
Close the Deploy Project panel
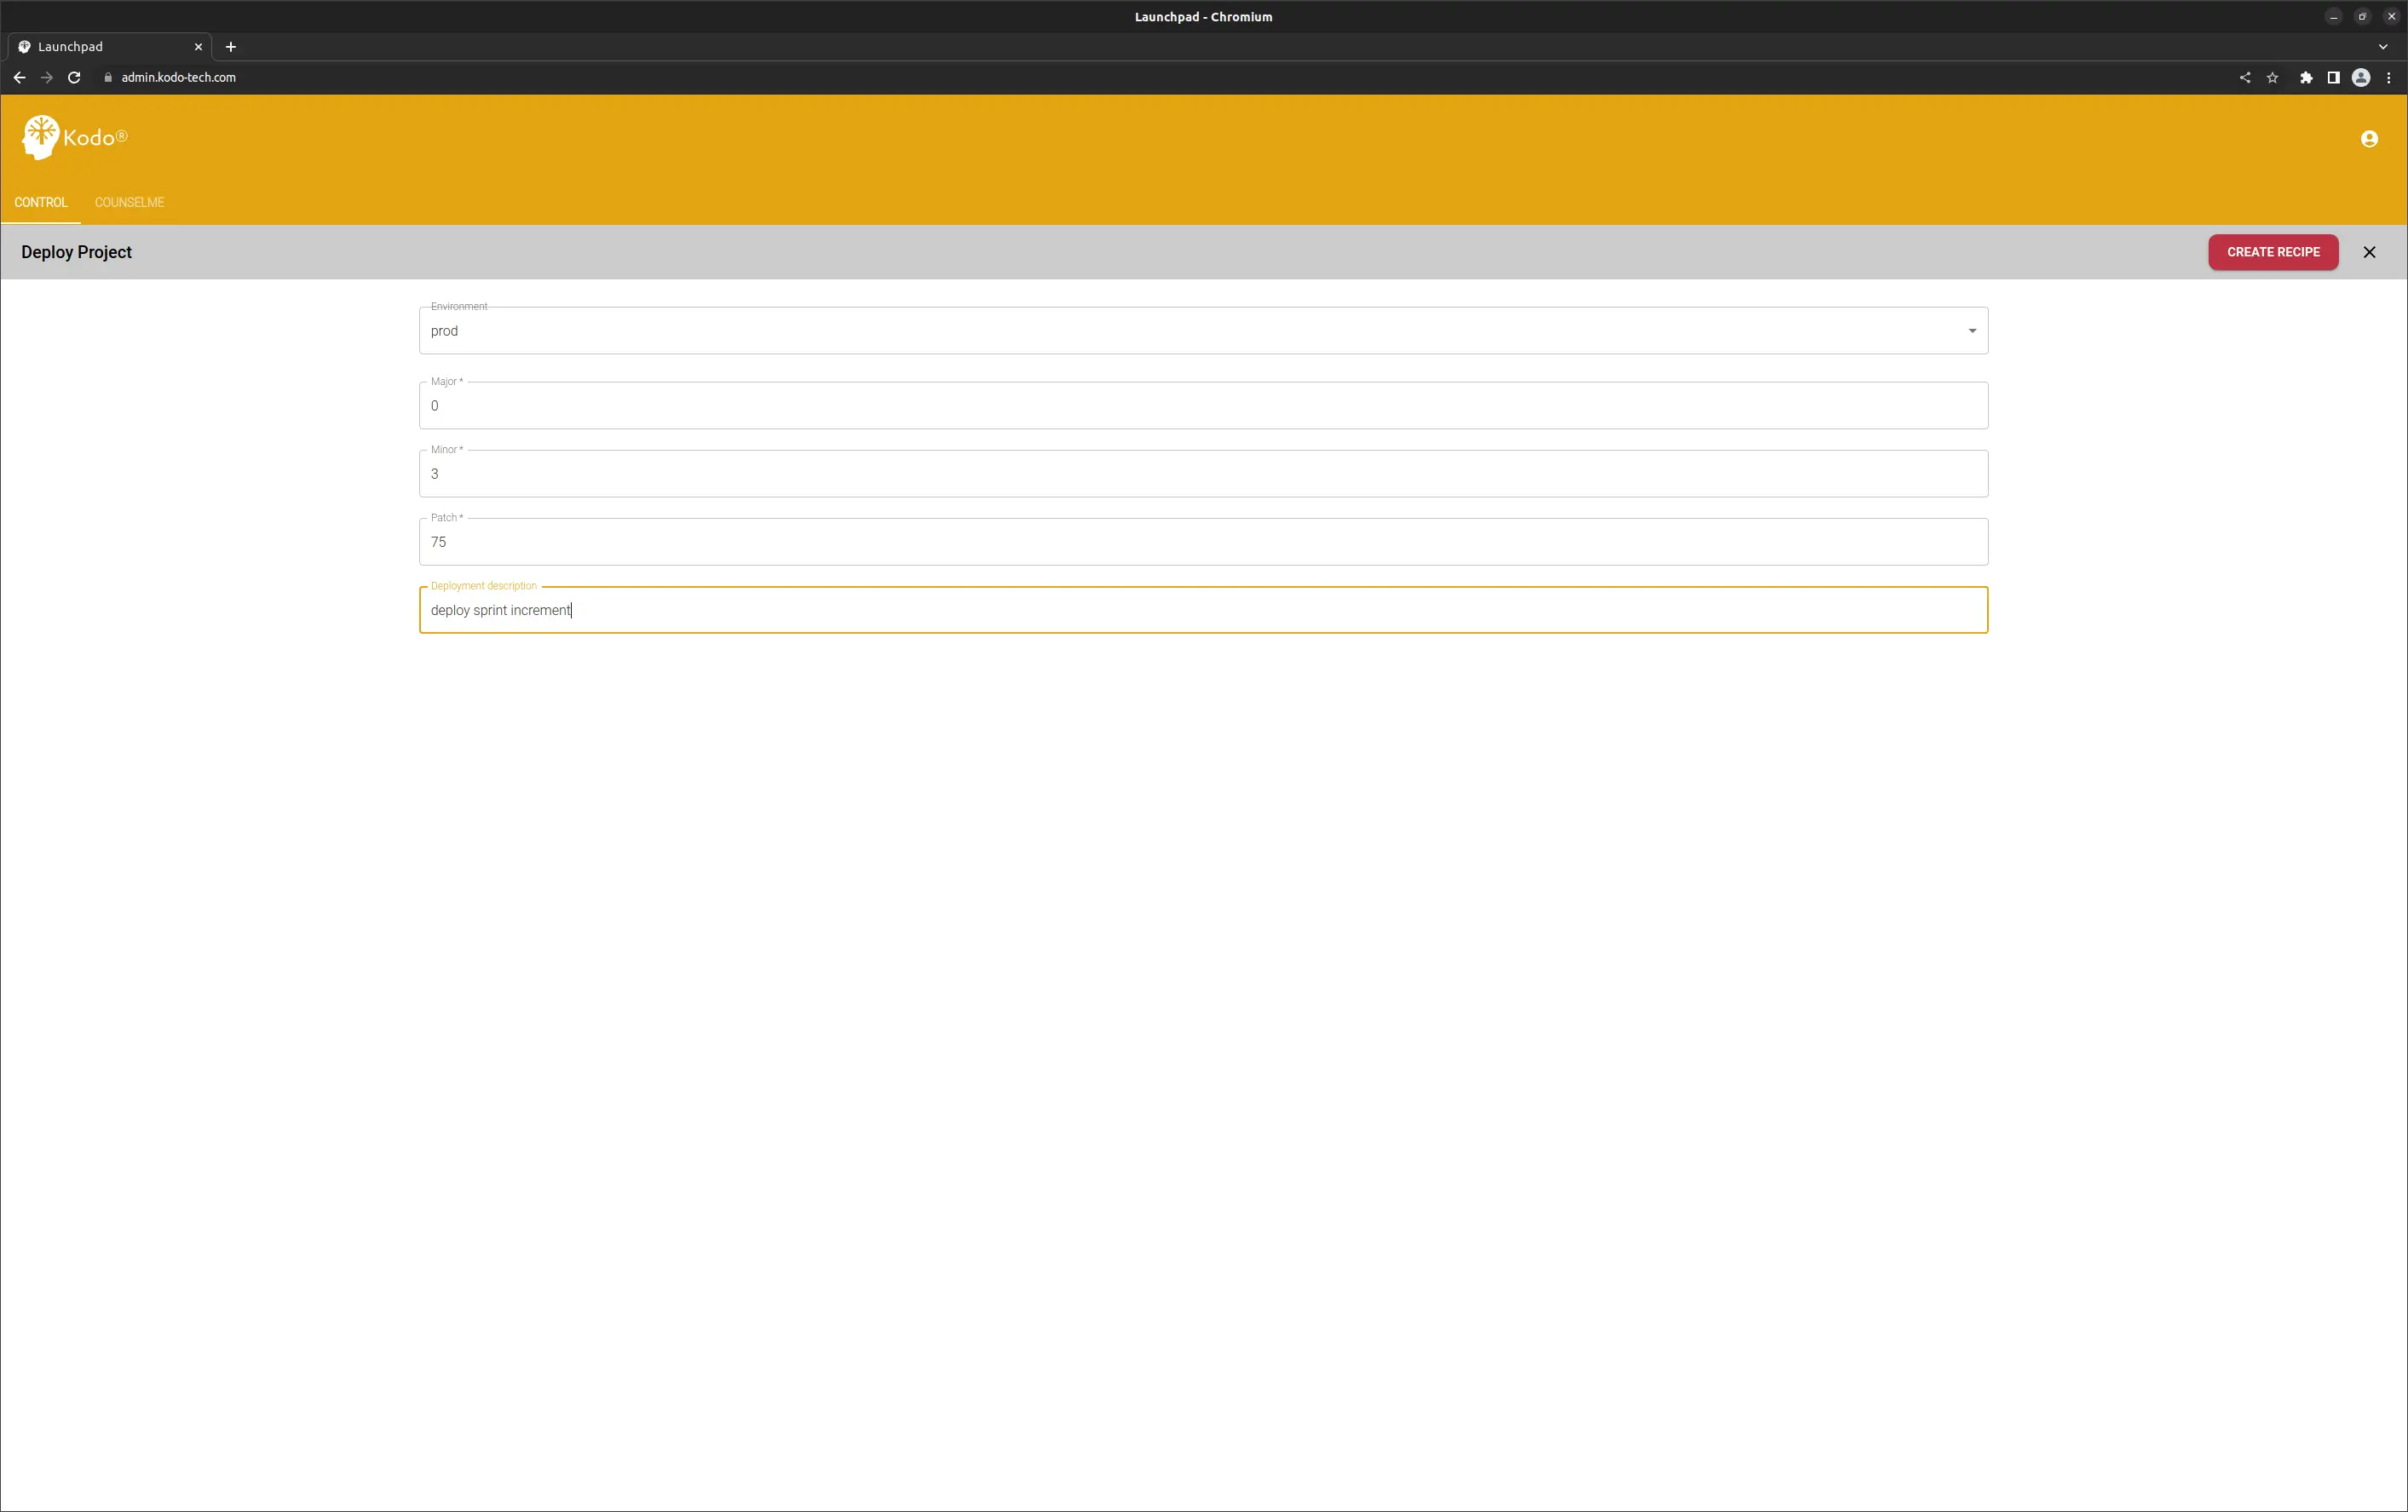2369,252
